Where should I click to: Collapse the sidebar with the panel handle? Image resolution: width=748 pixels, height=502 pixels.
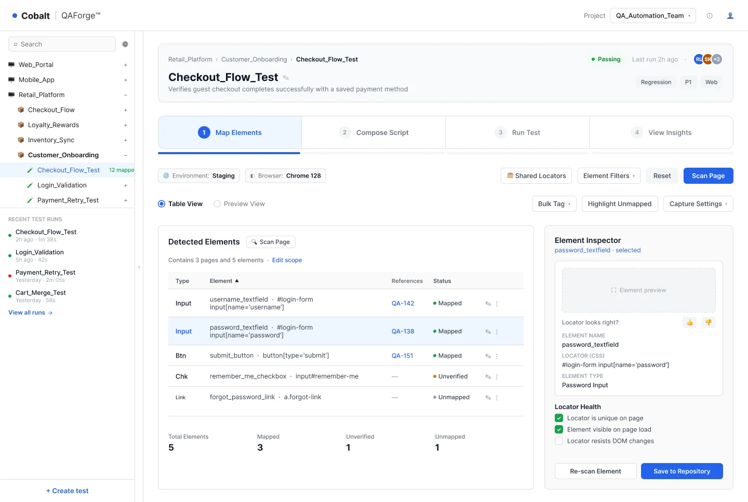click(x=139, y=267)
